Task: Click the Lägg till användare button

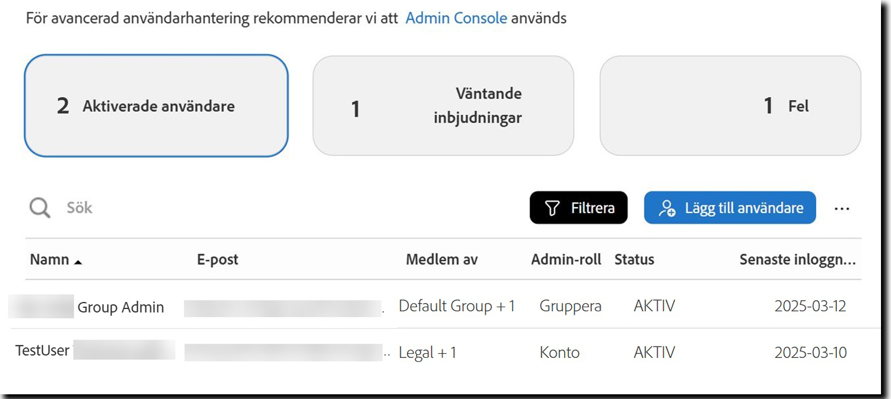Action: tap(730, 207)
